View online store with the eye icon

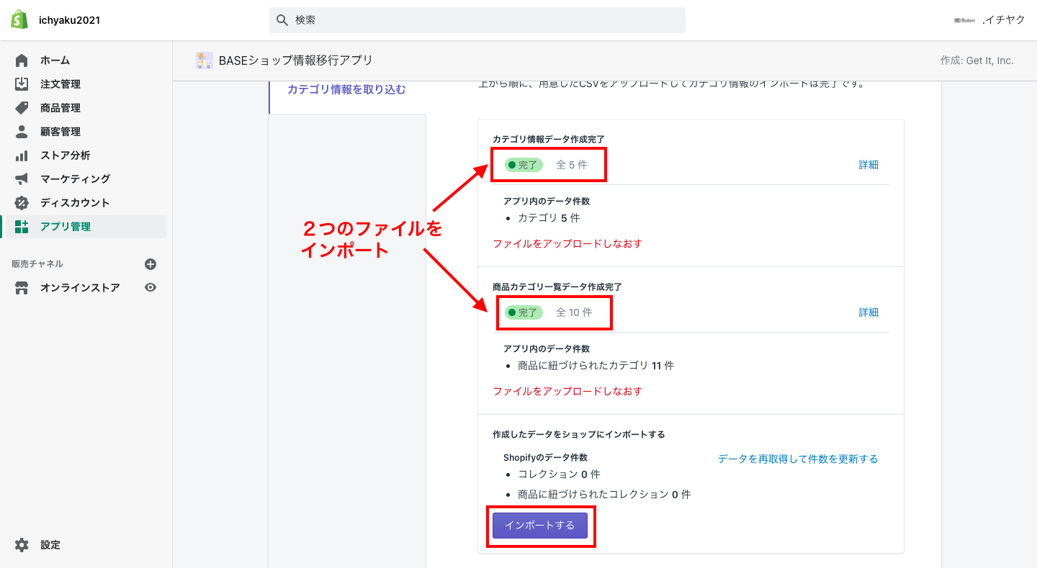point(151,287)
